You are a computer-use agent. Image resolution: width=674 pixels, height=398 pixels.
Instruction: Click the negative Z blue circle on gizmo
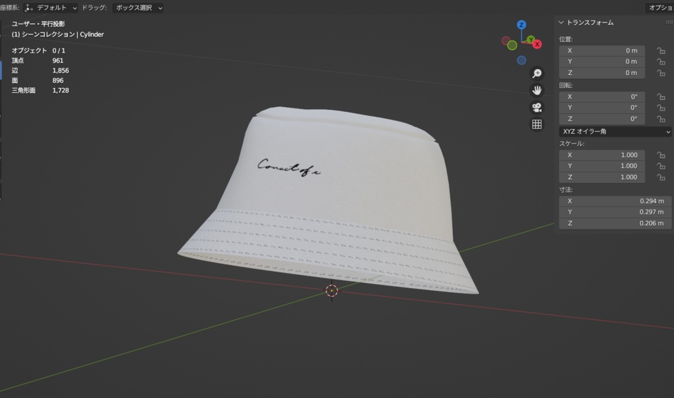click(521, 60)
